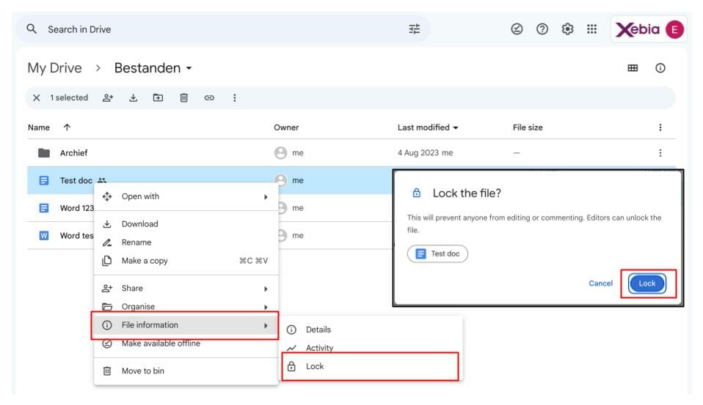
Task: Switch to grid layout view
Action: (633, 68)
